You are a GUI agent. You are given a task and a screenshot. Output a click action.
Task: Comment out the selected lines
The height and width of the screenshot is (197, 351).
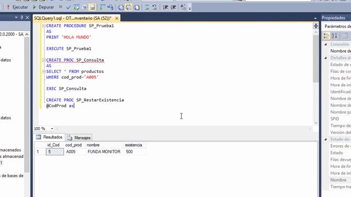147,7
